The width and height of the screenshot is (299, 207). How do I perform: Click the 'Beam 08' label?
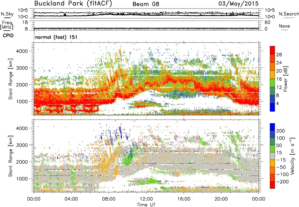(146, 4)
